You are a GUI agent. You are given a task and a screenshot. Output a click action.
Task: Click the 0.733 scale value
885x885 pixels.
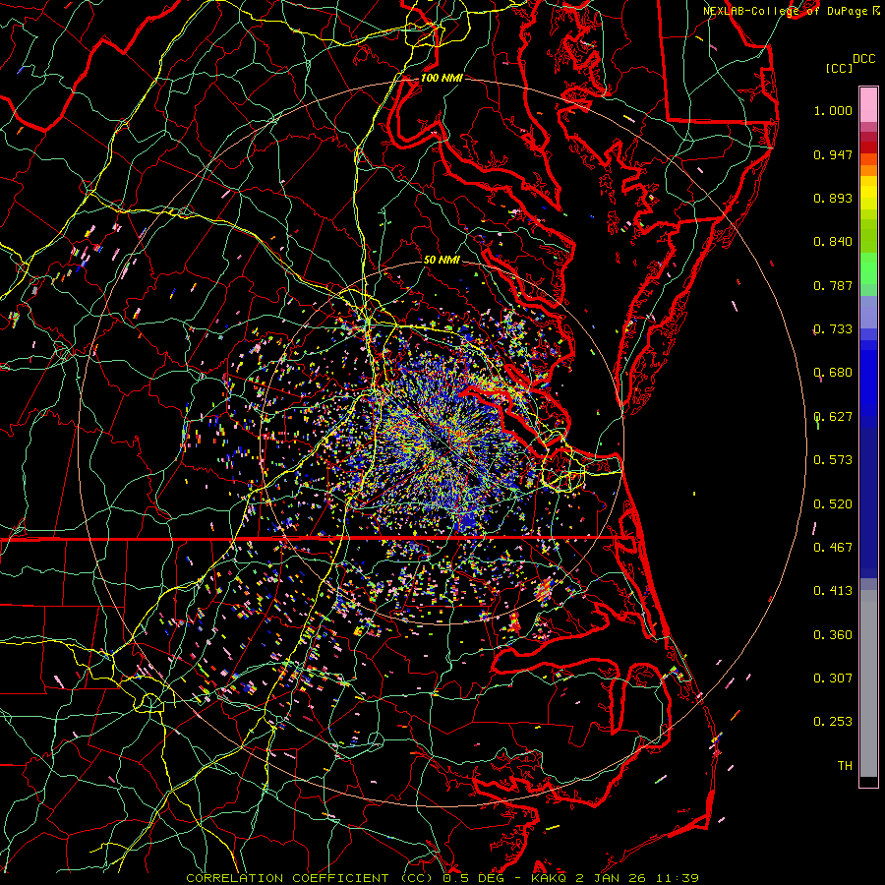[833, 329]
